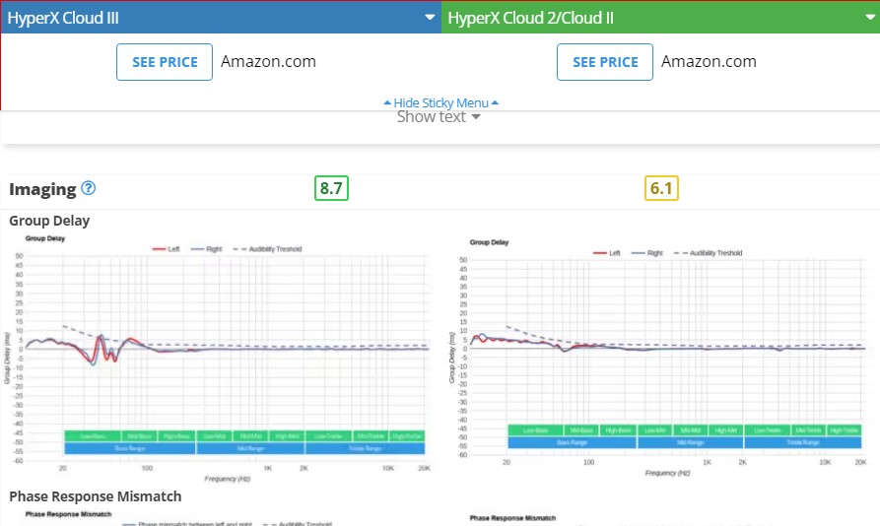The height and width of the screenshot is (526, 880).
Task: Click See Price for HyperX Cloud III
Action: pos(165,62)
